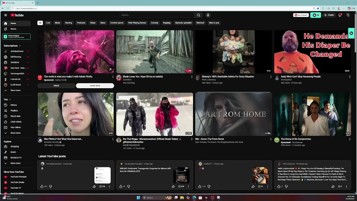The width and height of the screenshot is (357, 201).
Task: Open YouTube TV in the sidebar
Action: pos(17,188)
